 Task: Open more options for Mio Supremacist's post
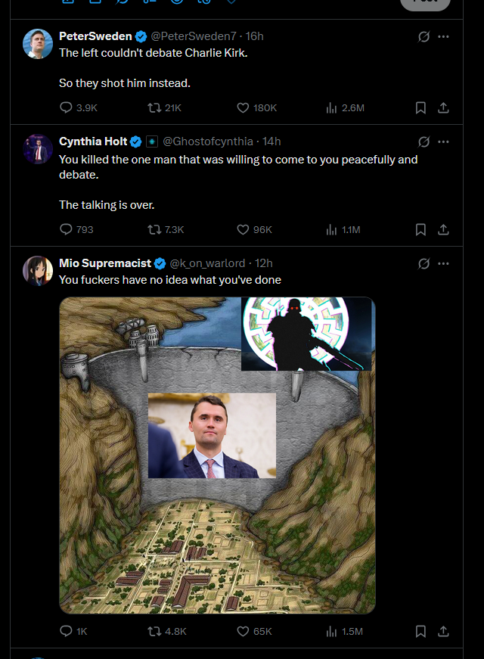[443, 263]
